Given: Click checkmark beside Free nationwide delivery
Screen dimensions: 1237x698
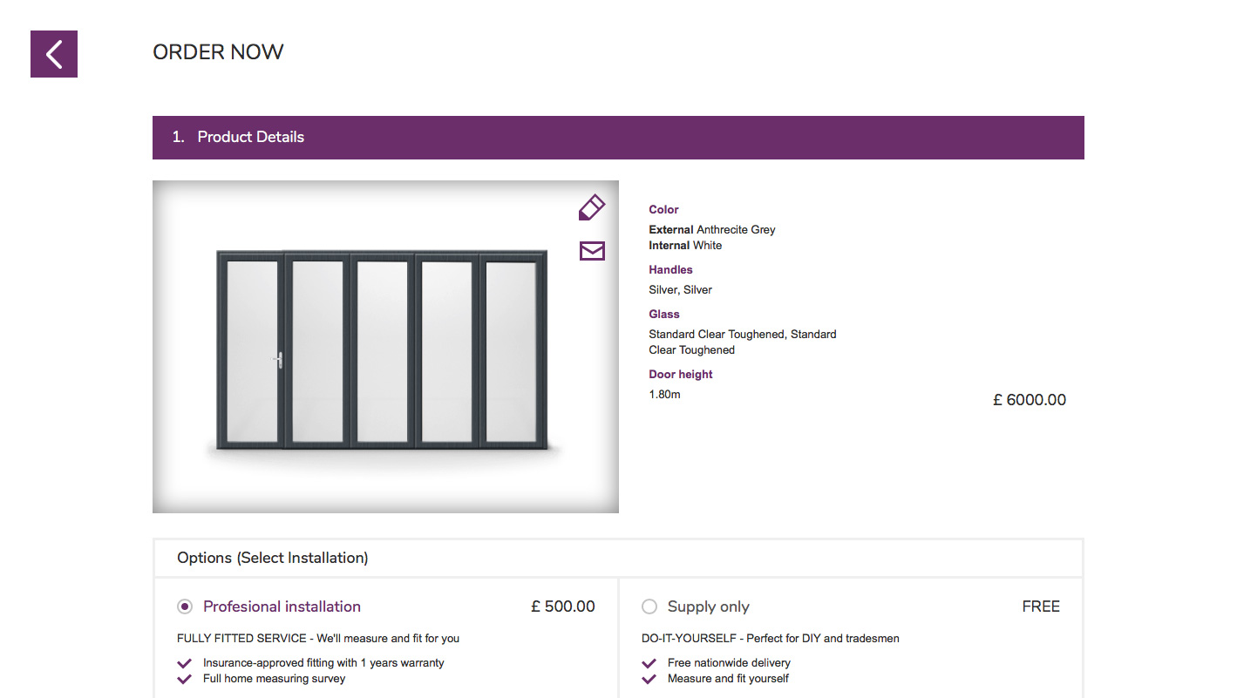Looking at the screenshot, I should 649,663.
